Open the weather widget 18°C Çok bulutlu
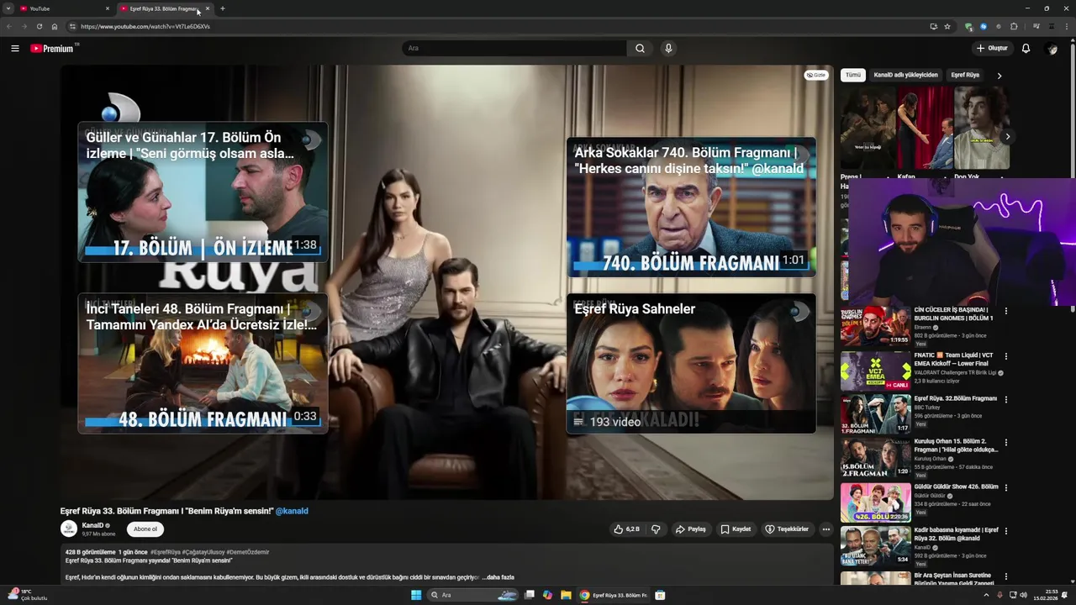Screen dimensions: 1076x605 pyautogui.click(x=28, y=595)
